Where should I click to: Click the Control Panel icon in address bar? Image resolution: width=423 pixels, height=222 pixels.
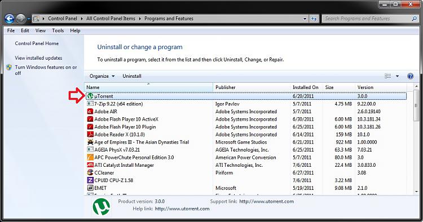36,19
